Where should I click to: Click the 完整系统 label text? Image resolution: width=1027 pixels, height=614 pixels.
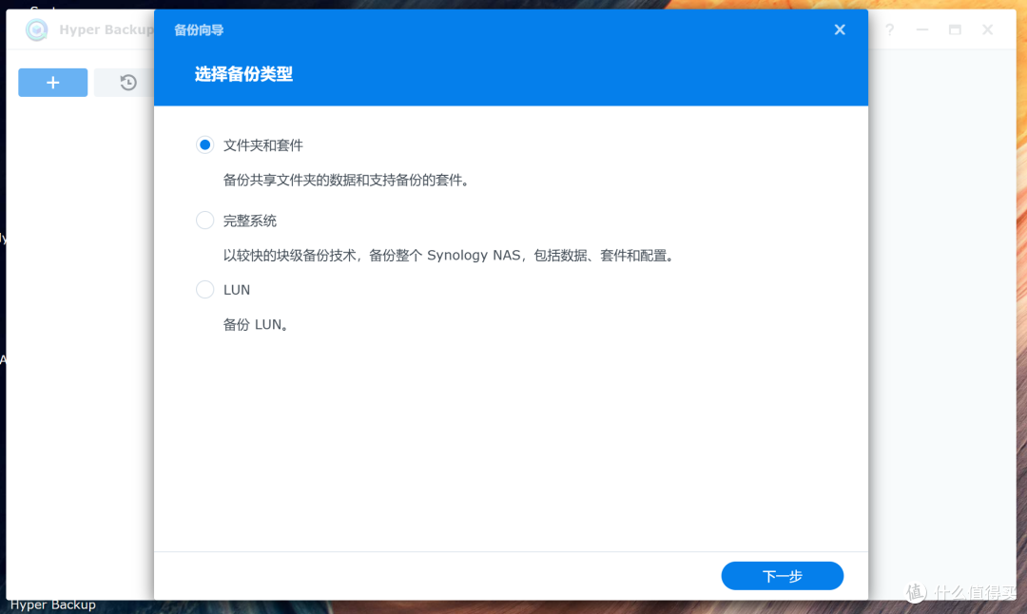click(x=249, y=221)
